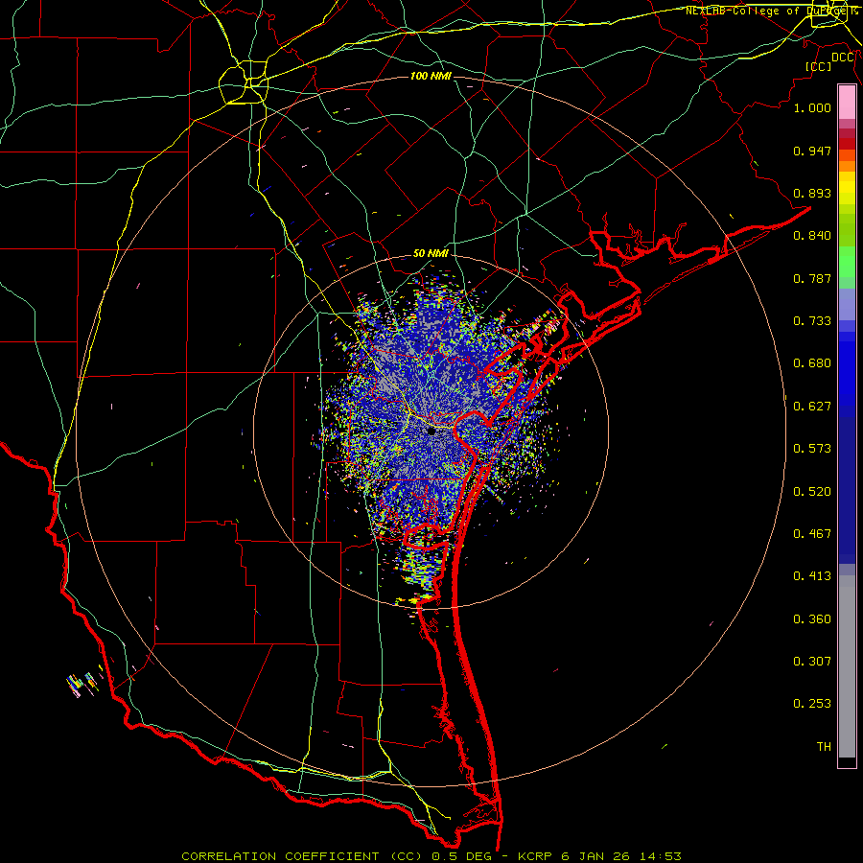
Task: Click the 0.253 value on the color scale
Action: point(812,704)
